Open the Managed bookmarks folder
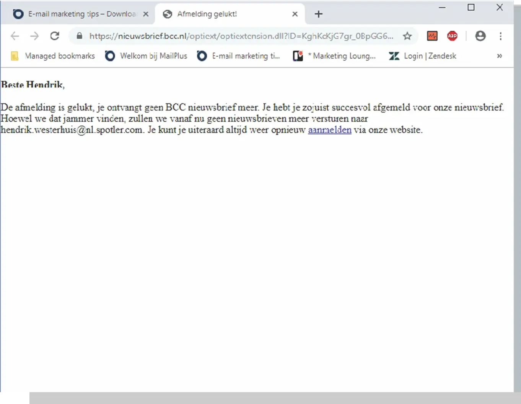521x404 pixels. (53, 56)
